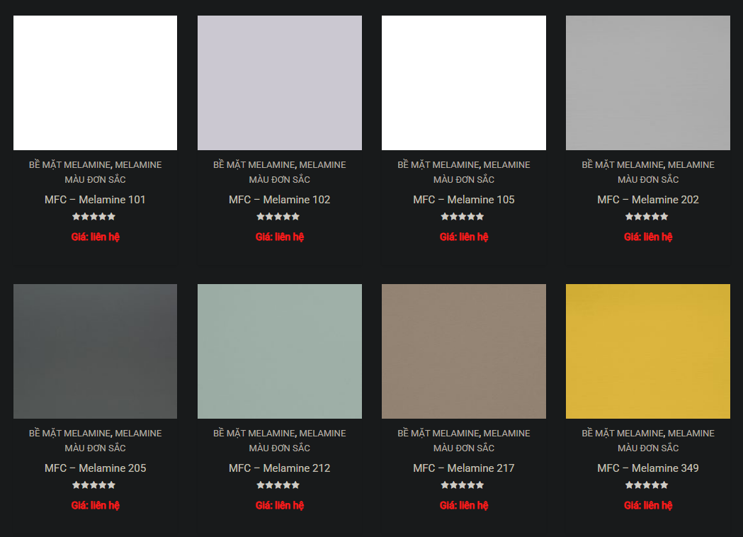Click the dark gray Melamine 205 swatch
743x537 pixels.
pyautogui.click(x=95, y=351)
